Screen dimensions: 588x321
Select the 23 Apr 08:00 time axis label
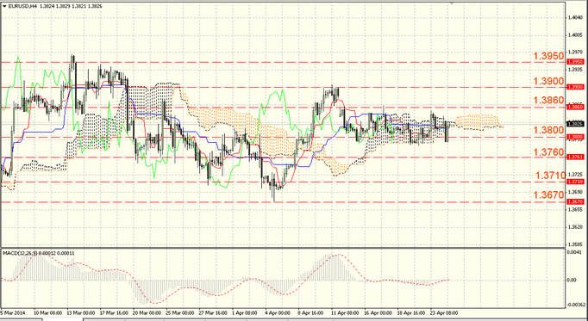click(x=444, y=312)
